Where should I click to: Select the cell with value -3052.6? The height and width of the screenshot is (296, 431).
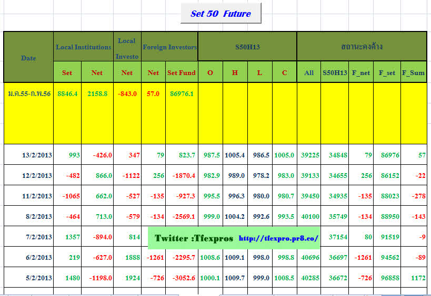[181, 278]
